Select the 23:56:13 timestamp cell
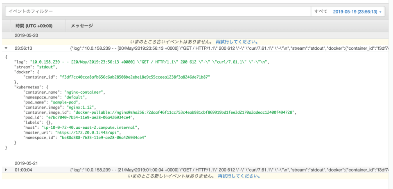The height and width of the screenshot is (189, 393). point(23,48)
